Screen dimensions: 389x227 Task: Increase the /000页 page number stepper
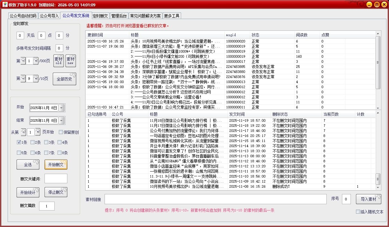pyautogui.click(x=36, y=61)
